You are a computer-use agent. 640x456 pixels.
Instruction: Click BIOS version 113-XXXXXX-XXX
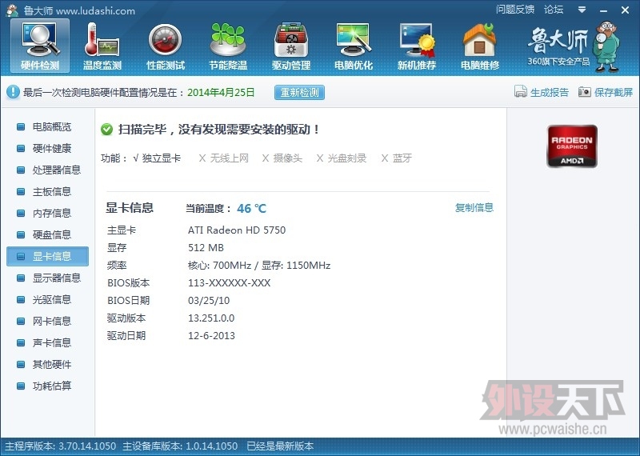tap(230, 283)
